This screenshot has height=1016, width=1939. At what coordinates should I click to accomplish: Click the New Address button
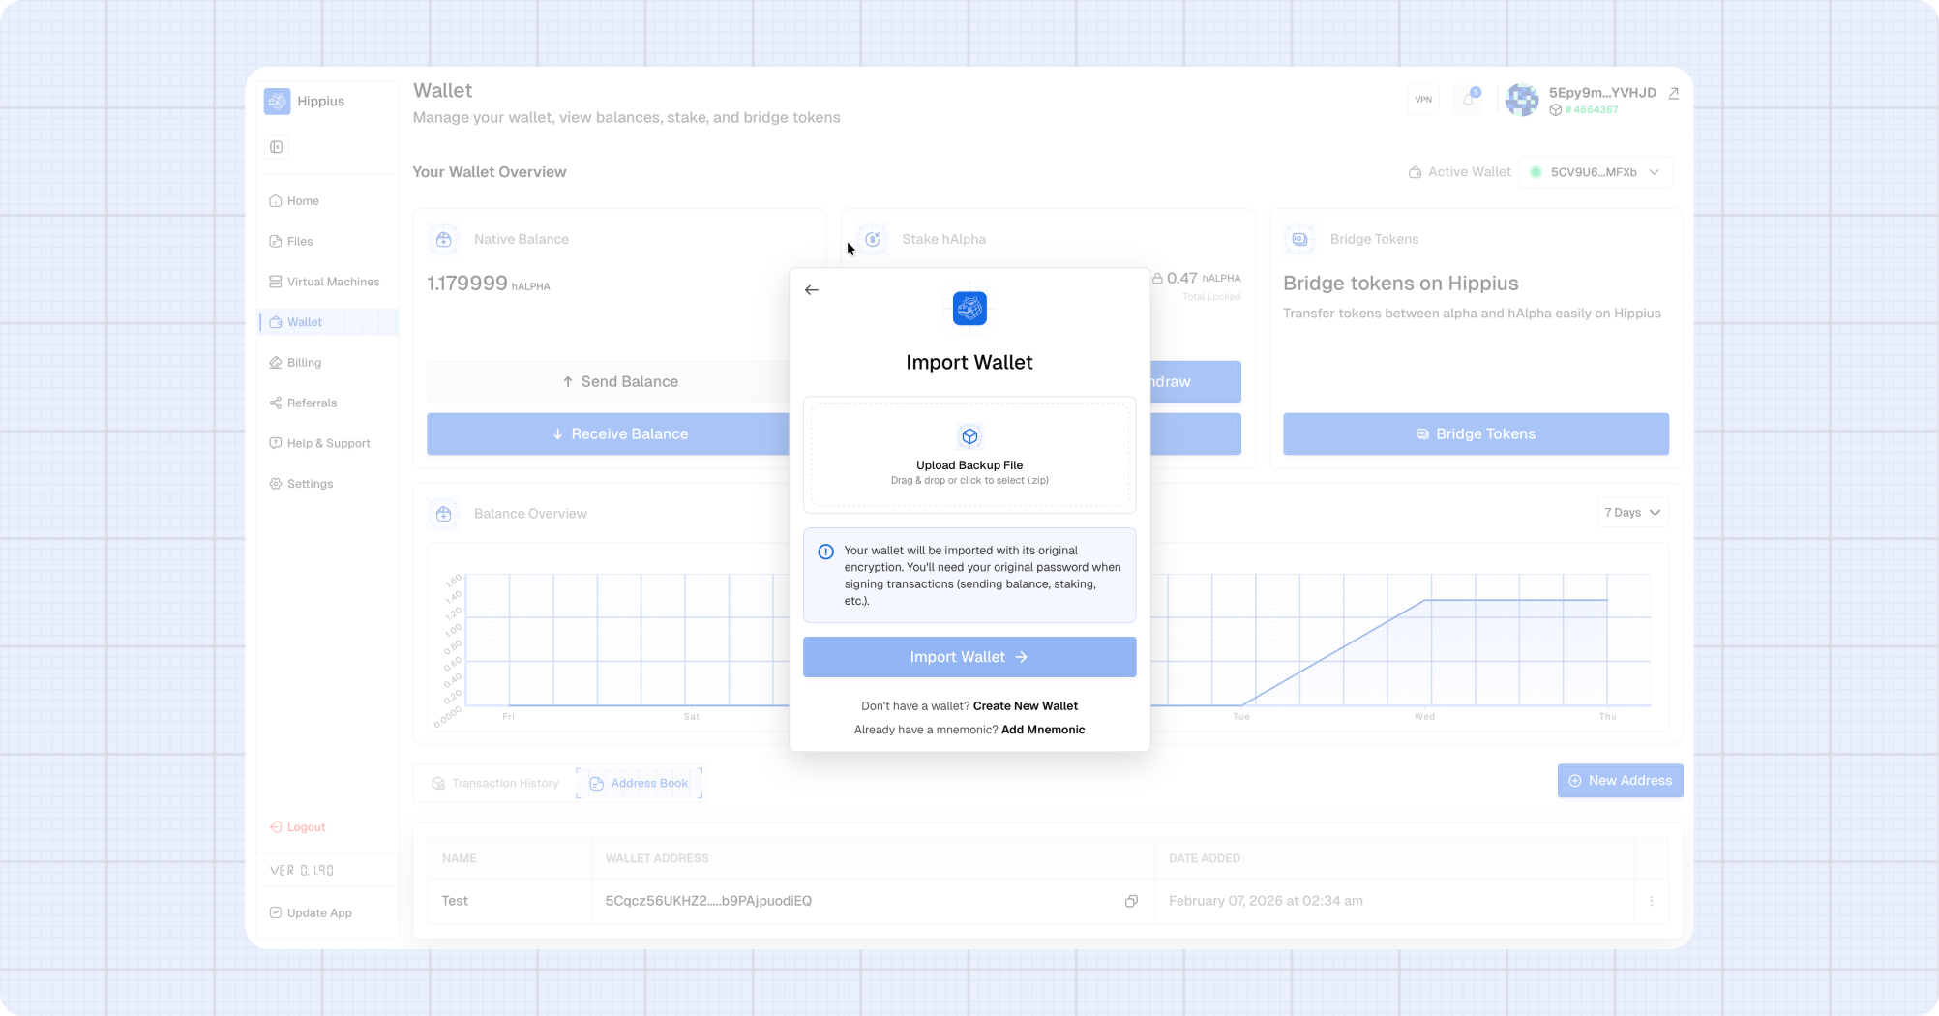tap(1620, 781)
